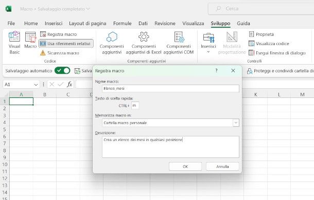
Task: Open Componenti aggiuntivi di Excel
Action: pyautogui.click(x=144, y=43)
